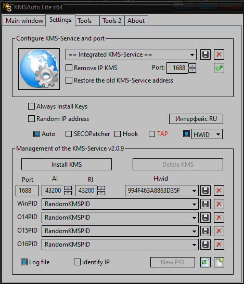The image size is (244, 284).
Task: Click the AI 43200 input field
Action: point(53,191)
